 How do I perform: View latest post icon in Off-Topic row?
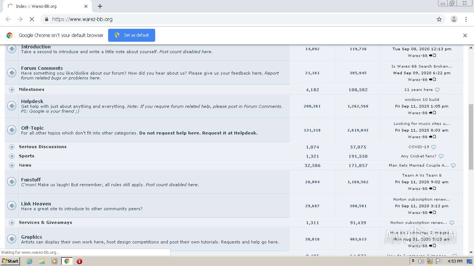(433, 137)
